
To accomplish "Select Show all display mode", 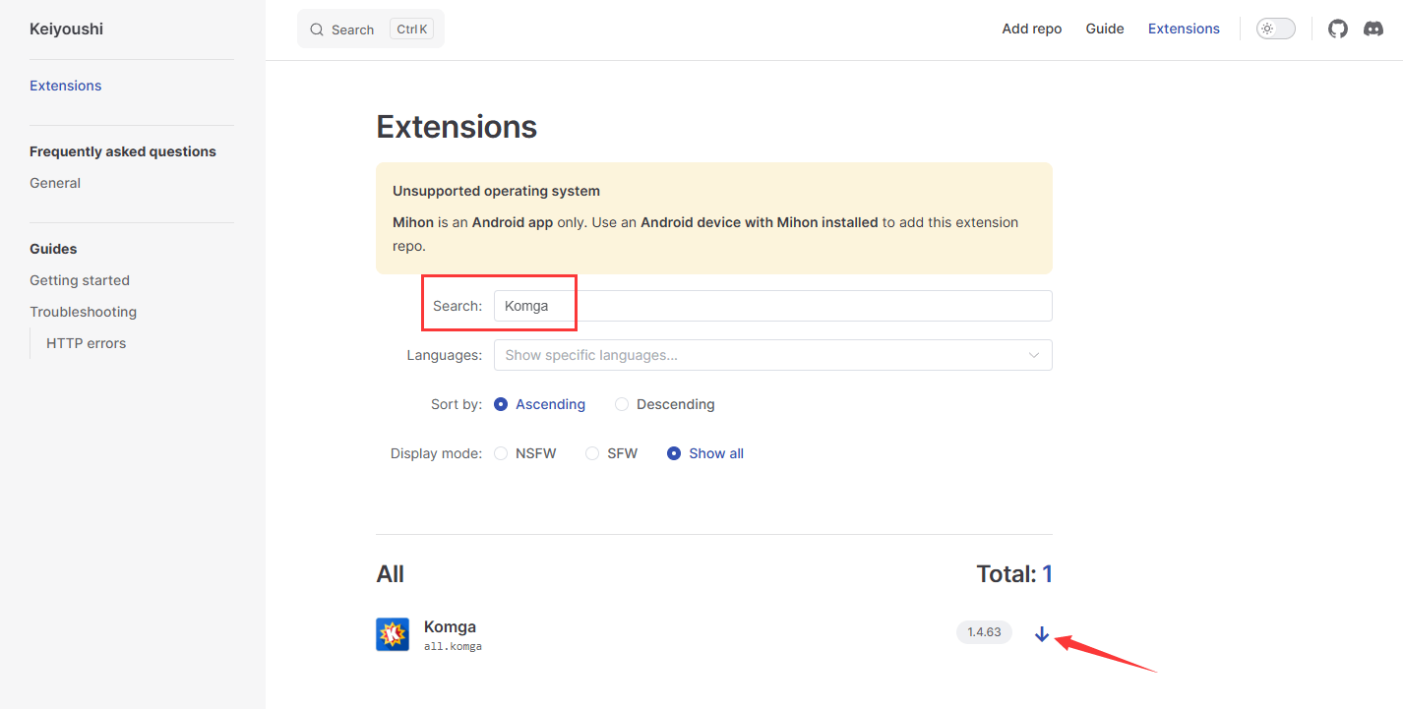I will coord(674,453).
